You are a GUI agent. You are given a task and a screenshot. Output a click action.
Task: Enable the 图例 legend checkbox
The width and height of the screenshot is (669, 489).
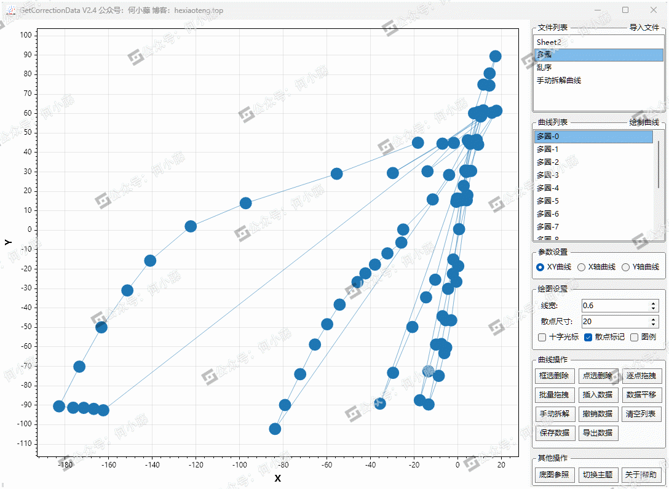634,337
